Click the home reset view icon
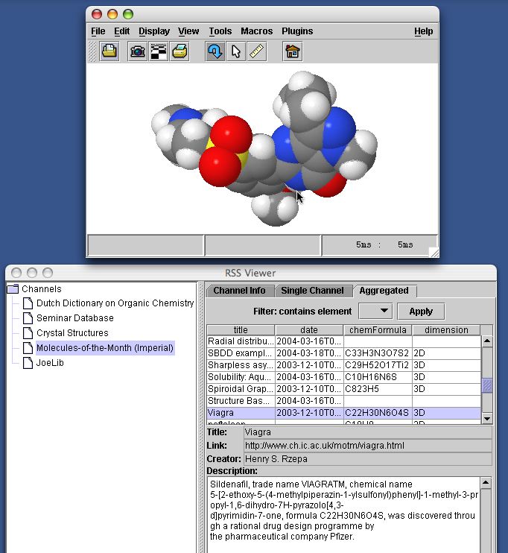This screenshot has width=508, height=553. 293,51
